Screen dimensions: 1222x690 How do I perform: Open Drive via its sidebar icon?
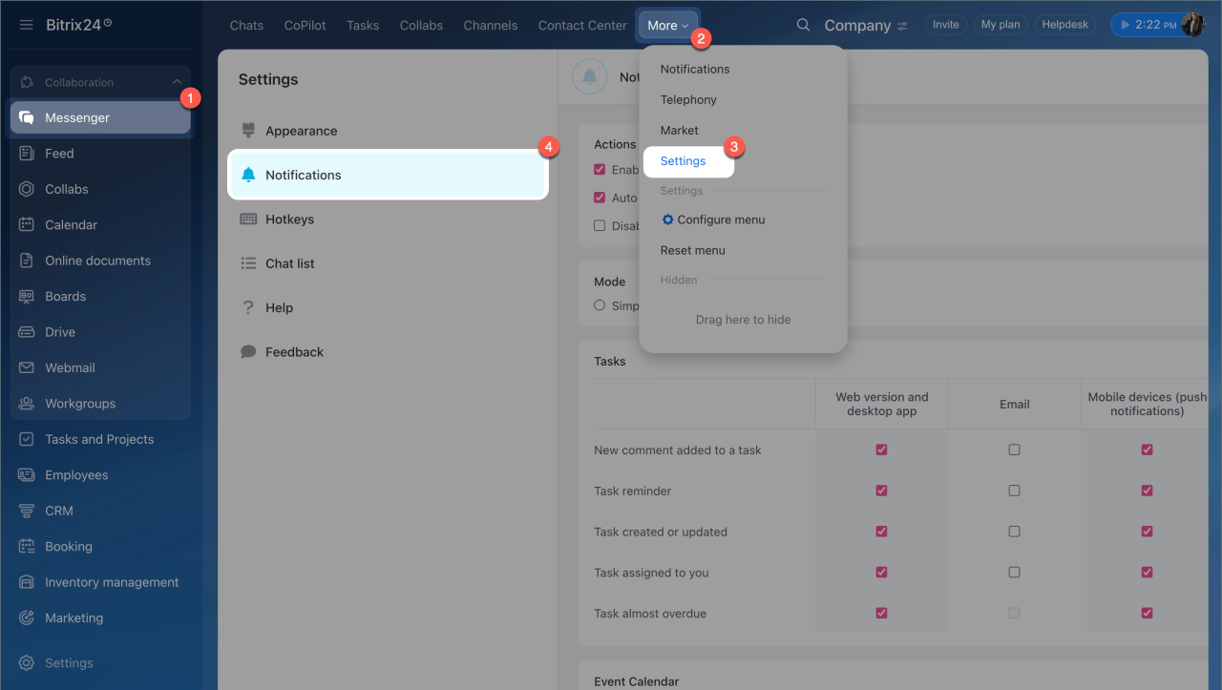tap(27, 332)
